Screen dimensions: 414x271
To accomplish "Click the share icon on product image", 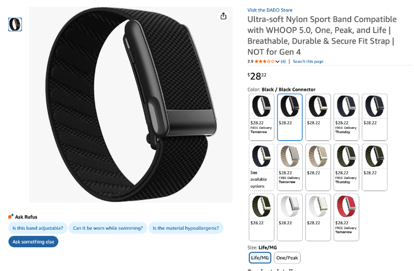I will 224,16.
